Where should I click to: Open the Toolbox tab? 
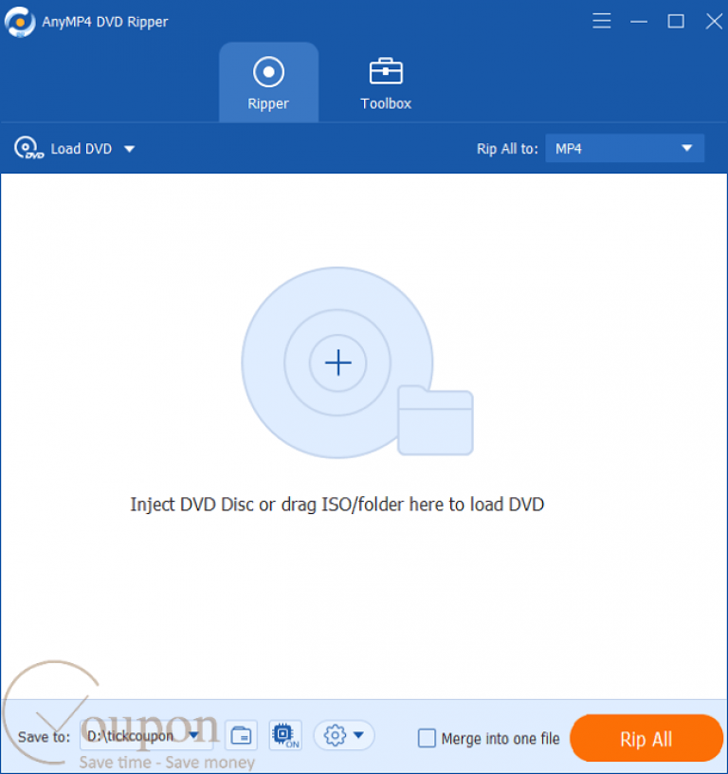coord(386,83)
